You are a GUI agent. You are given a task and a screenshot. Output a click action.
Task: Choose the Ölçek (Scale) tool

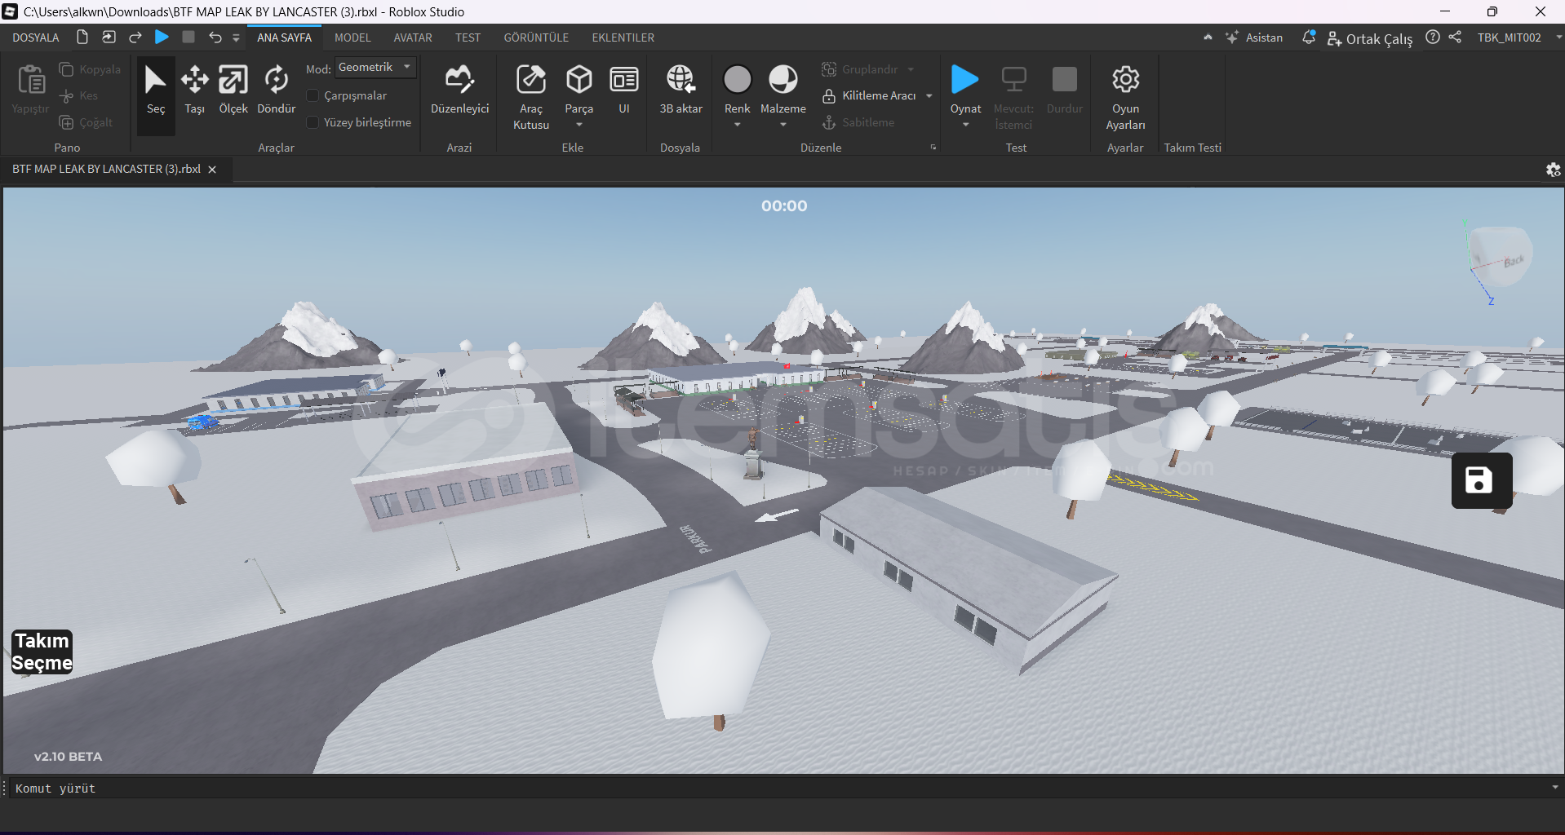tap(233, 91)
